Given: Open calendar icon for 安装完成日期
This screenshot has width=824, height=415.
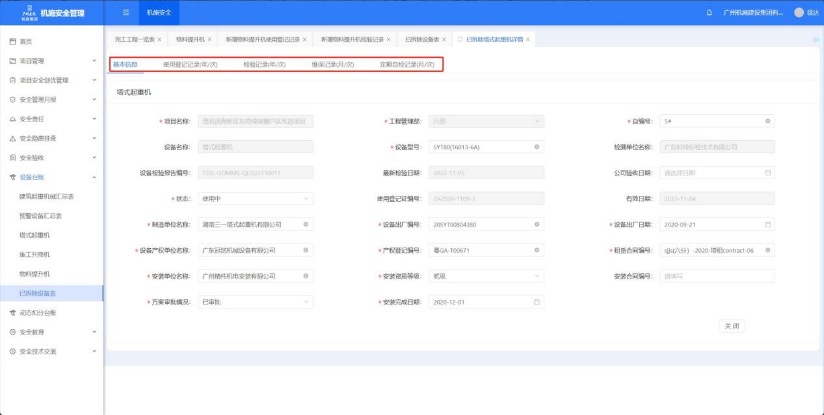Looking at the screenshot, I should pyautogui.click(x=537, y=302).
